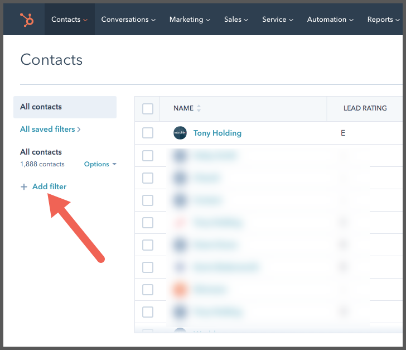This screenshot has width=406, height=350.
Task: Open the Sales navigation menu
Action: coord(236,20)
